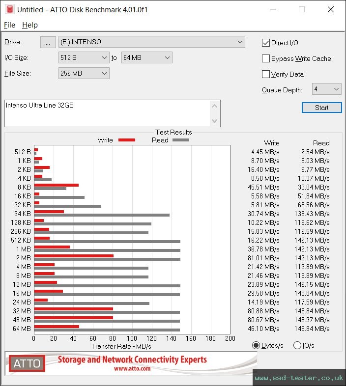The width and height of the screenshot is (346, 386).
Task: Click the description box scroll up arrow
Action: pyautogui.click(x=214, y=106)
